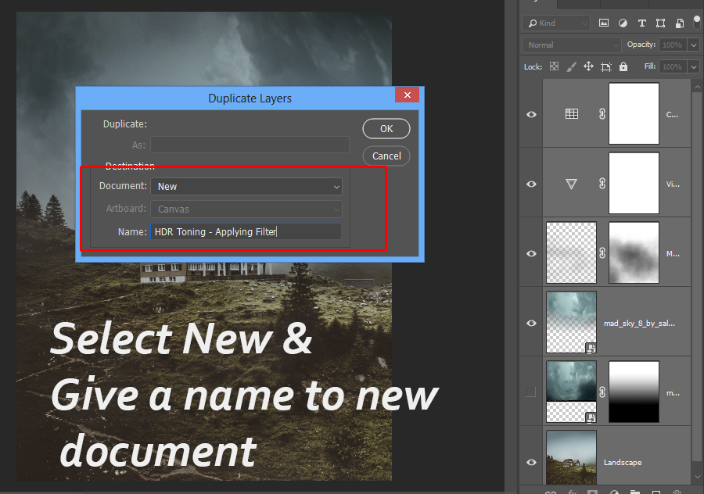Click the lock position move icon
Screen dimensions: 704x494
pos(589,67)
